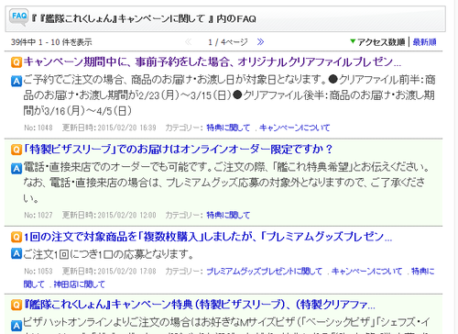Click プレミアムグッズプレゼントに関して category link
Viewport: 458px width, 334px height.
tap(264, 272)
